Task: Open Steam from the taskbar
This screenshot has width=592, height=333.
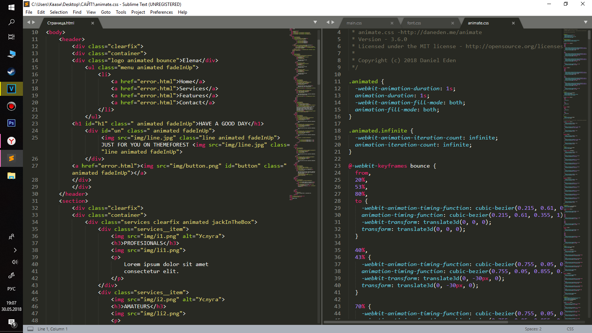Action: pyautogui.click(x=11, y=71)
